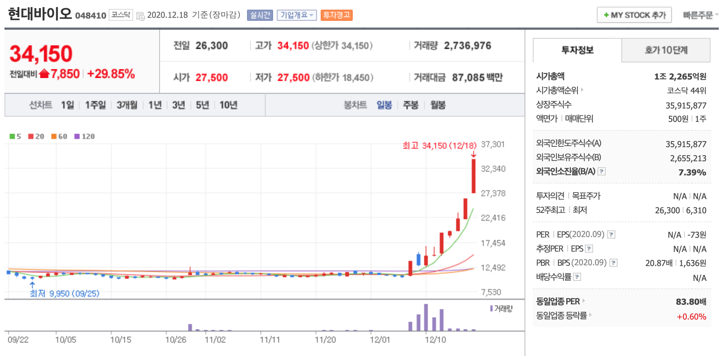
Task: Select 3년 line chart period
Action: (x=179, y=105)
